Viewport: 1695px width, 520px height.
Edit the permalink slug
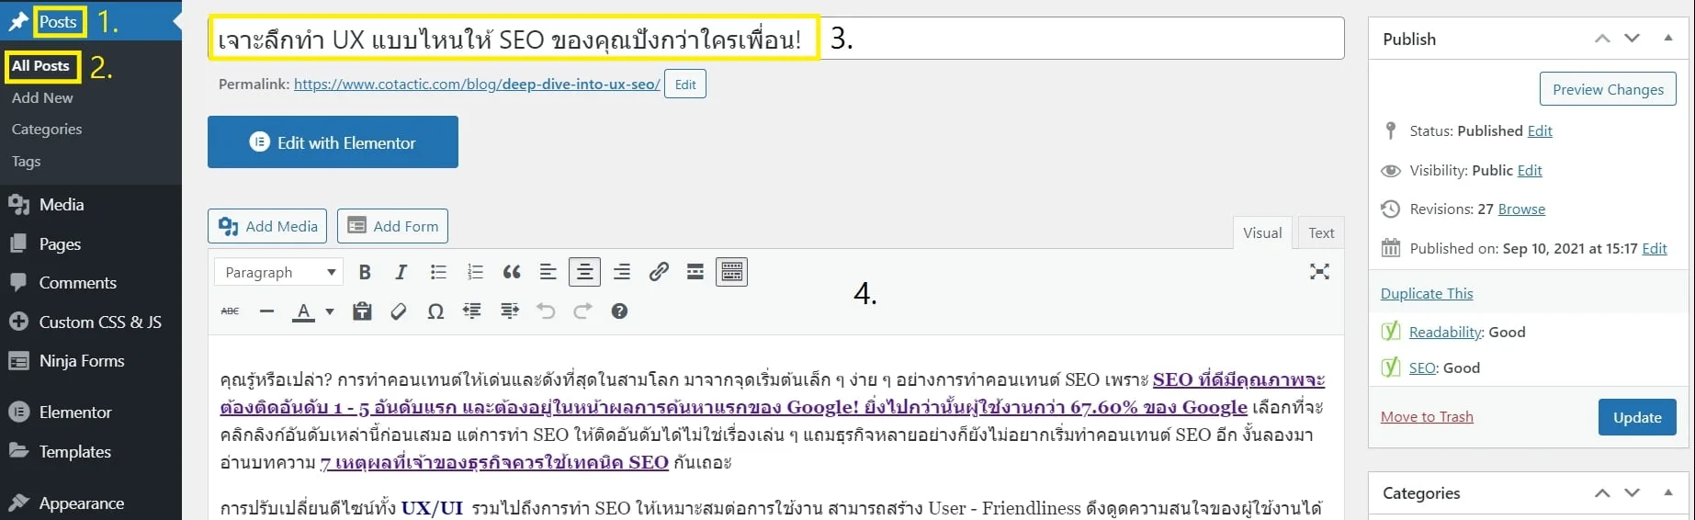click(x=685, y=84)
